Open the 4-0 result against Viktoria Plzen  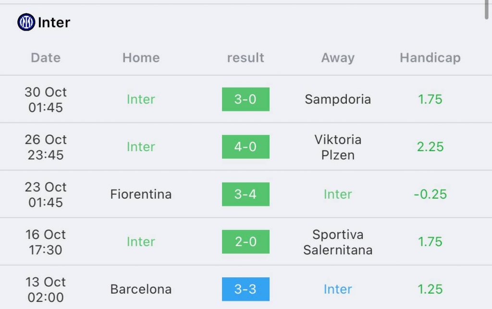[246, 147]
